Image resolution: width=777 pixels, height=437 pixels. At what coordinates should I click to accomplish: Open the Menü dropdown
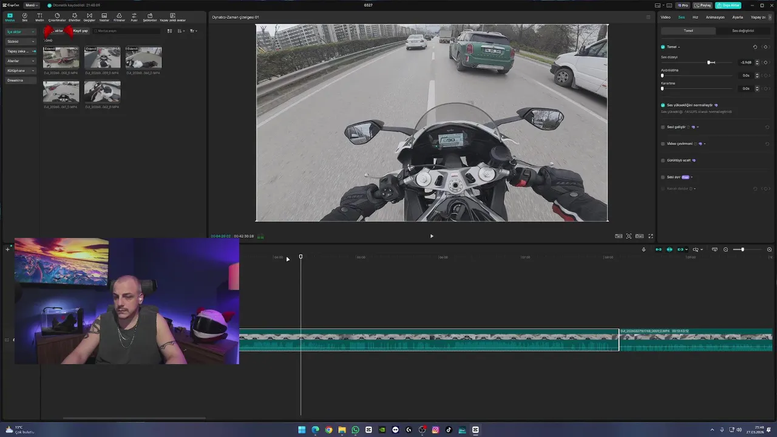[x=32, y=5]
